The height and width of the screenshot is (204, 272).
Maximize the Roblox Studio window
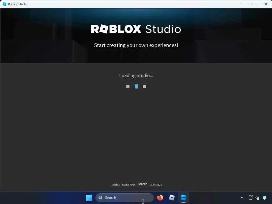coord(254,4)
